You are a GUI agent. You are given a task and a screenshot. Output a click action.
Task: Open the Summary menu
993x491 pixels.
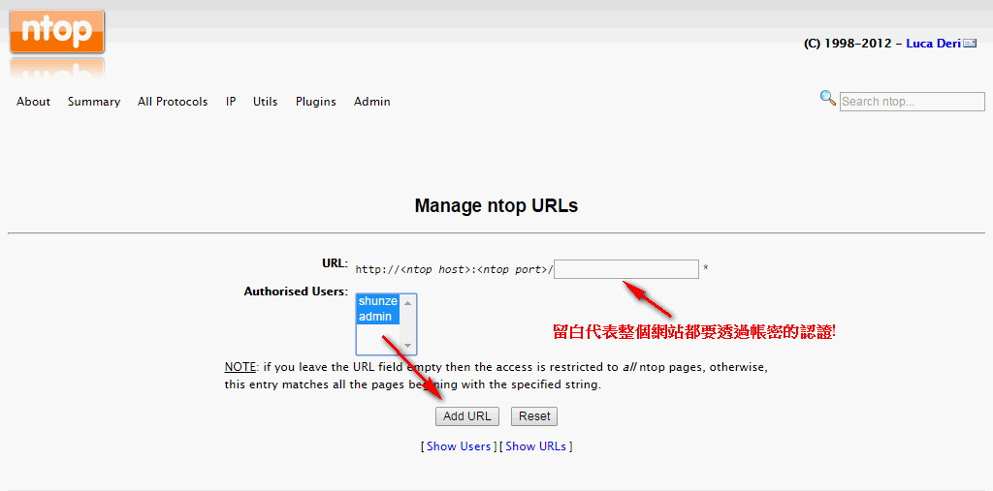coord(94,102)
